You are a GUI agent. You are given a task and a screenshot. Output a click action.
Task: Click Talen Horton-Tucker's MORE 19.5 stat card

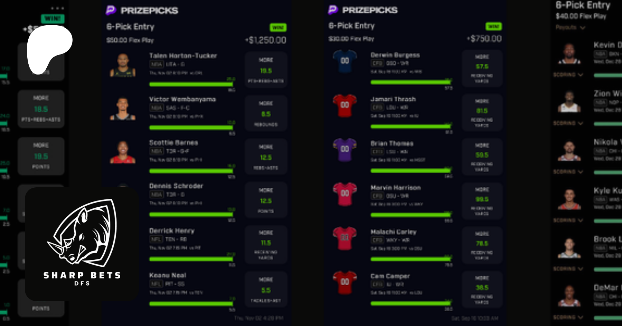point(266,70)
